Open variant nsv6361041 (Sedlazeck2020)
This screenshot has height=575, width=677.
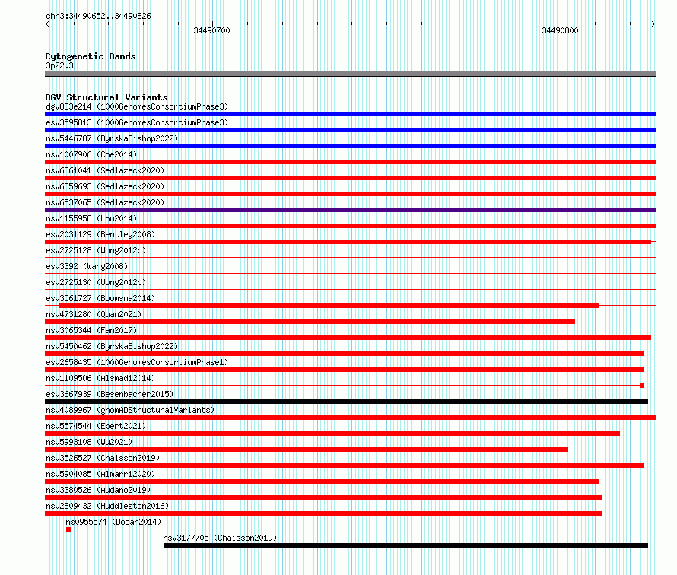105,170
